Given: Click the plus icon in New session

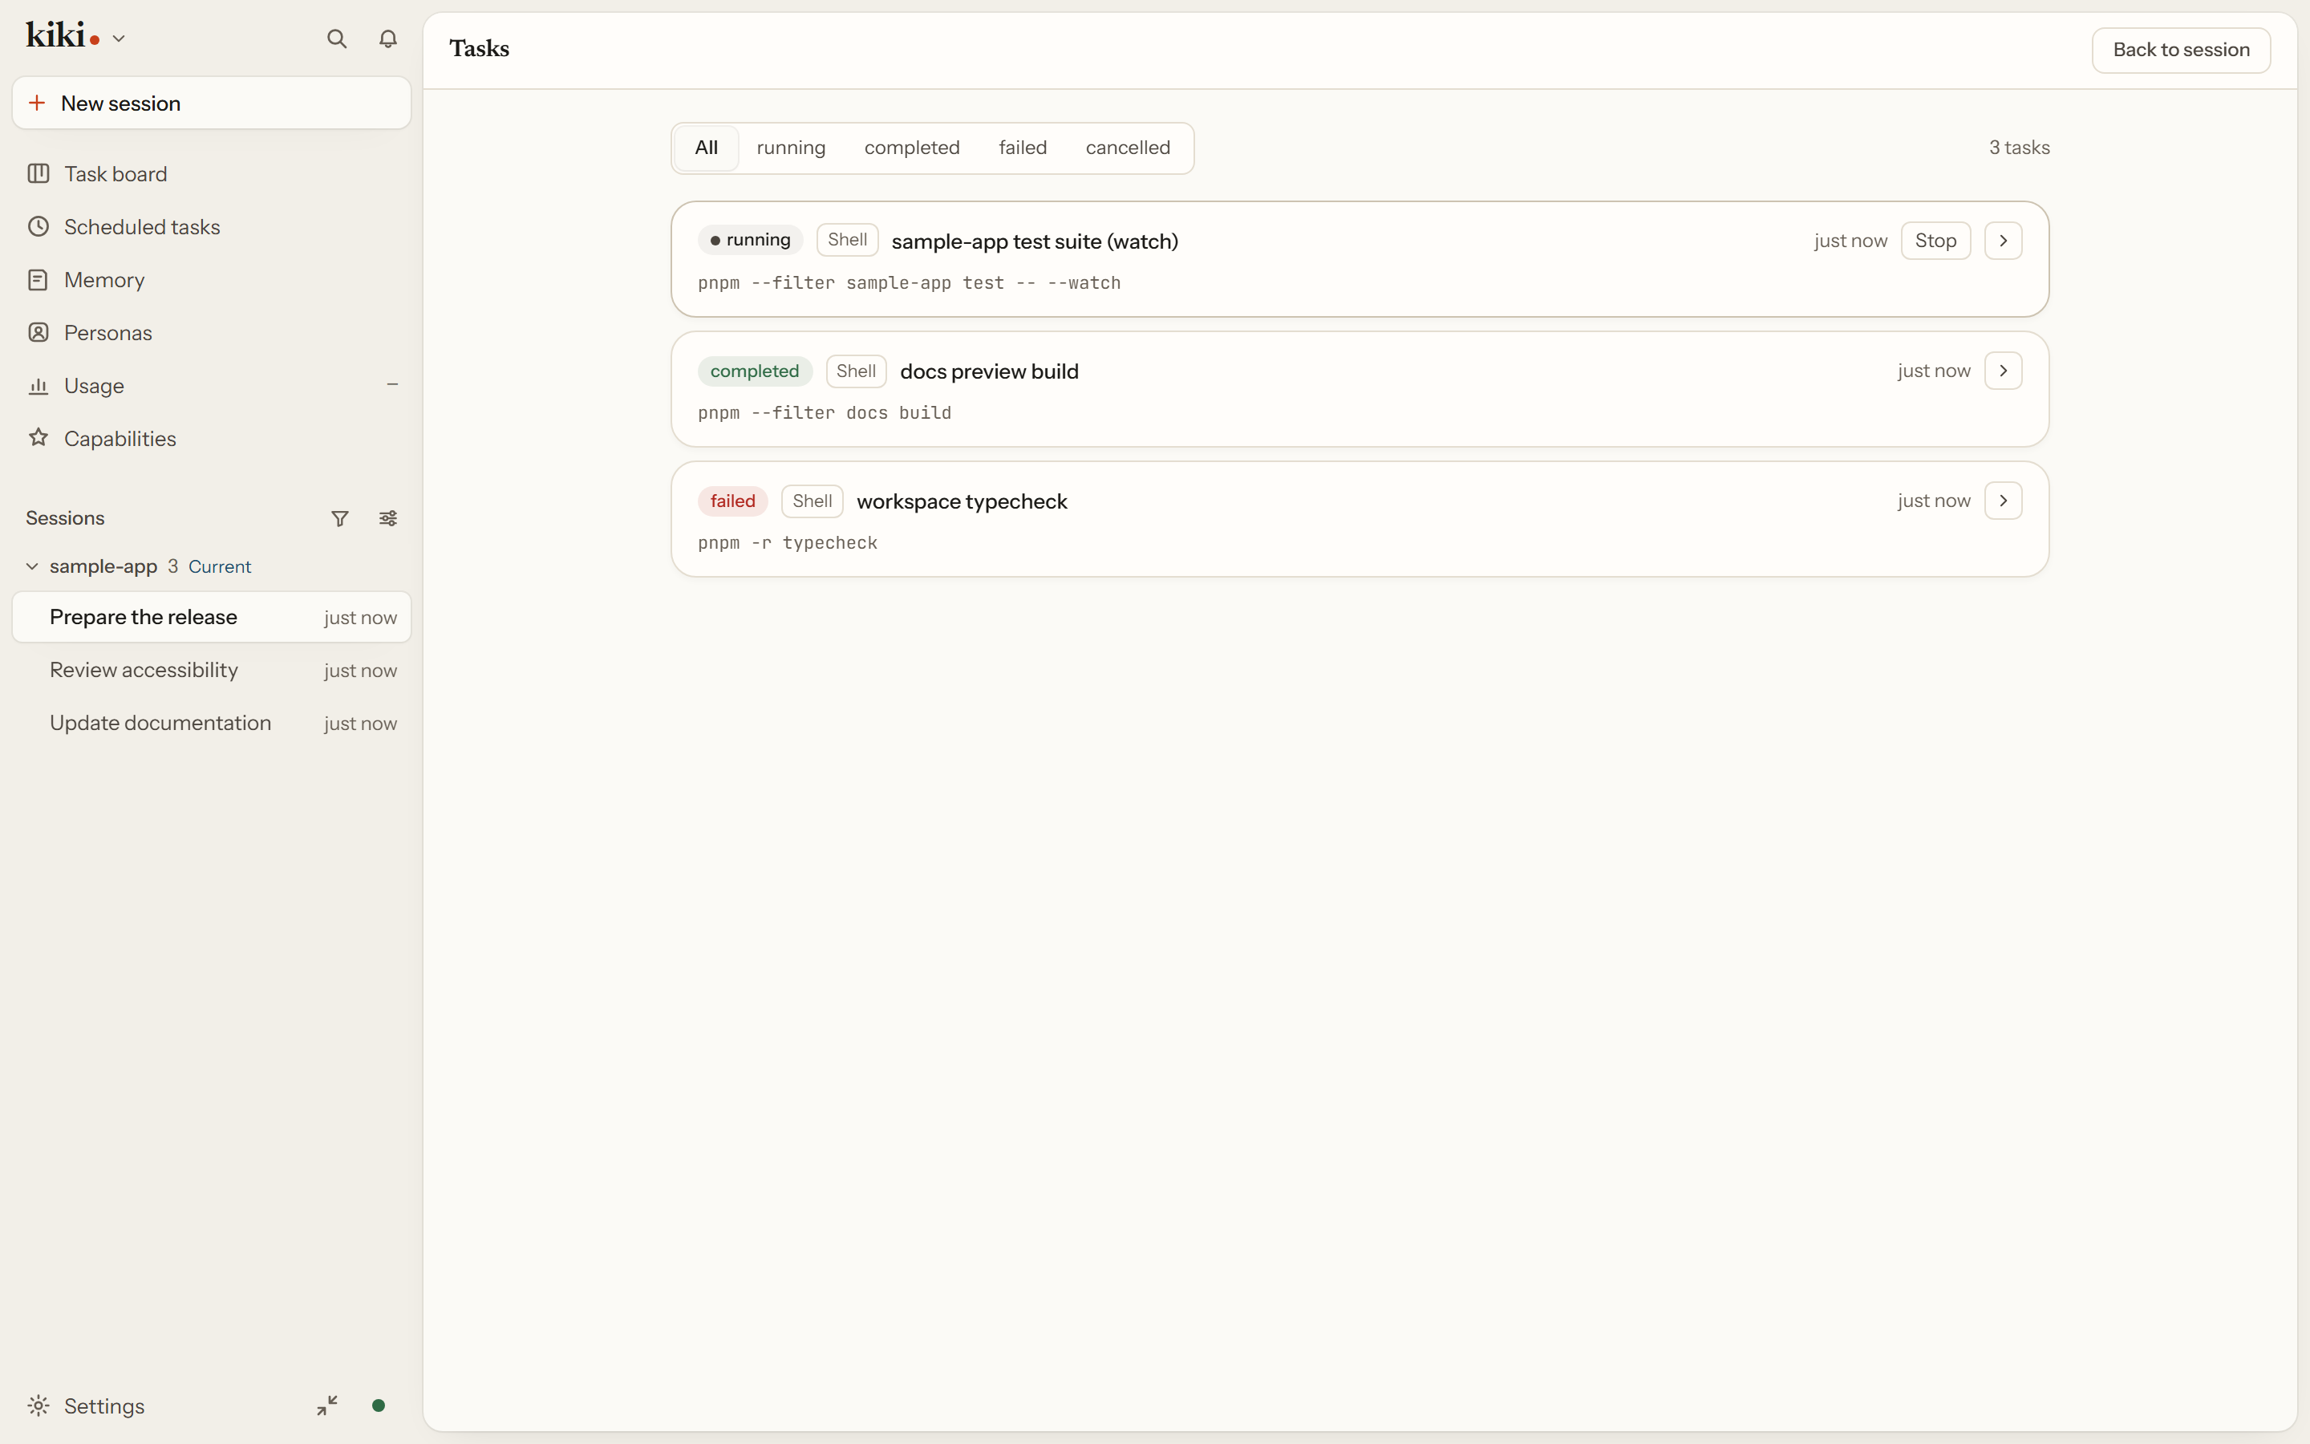Looking at the screenshot, I should [x=37, y=102].
